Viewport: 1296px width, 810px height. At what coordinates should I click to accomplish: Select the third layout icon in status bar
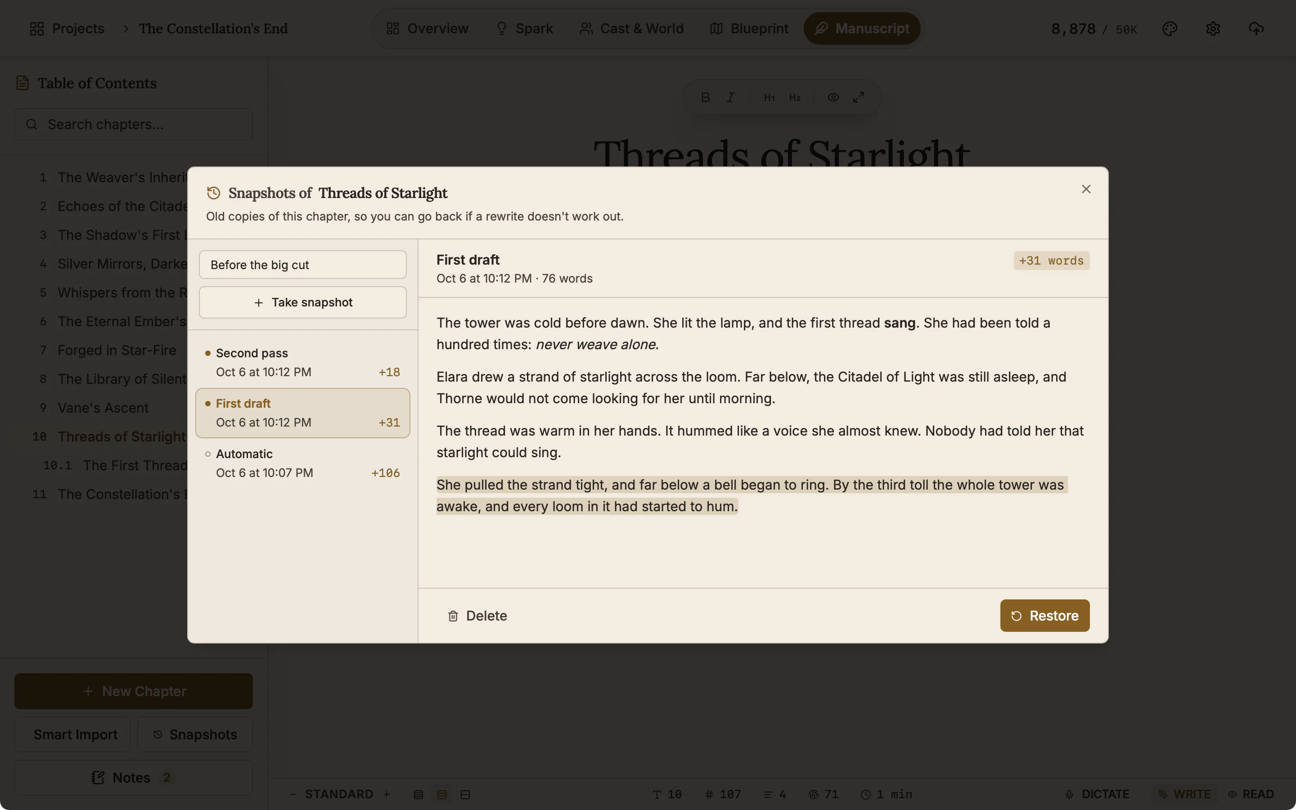[465, 794]
